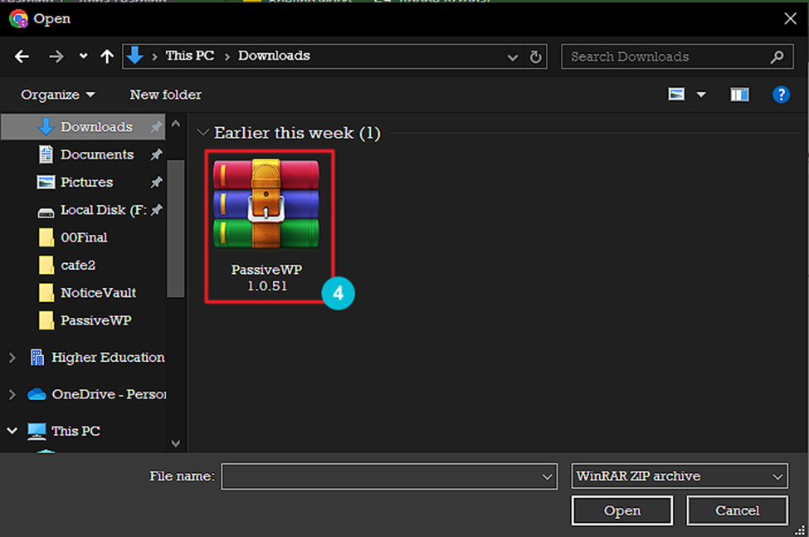The width and height of the screenshot is (809, 537).
Task: Click the Open button
Action: (622, 510)
